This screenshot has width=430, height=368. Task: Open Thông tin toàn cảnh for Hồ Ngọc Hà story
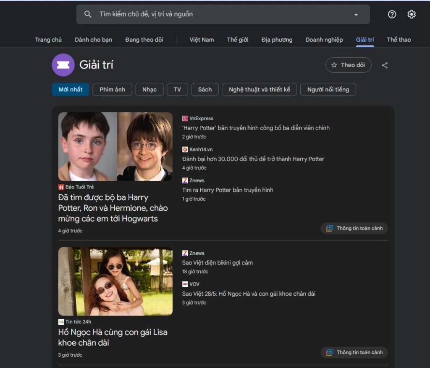[x=354, y=352]
